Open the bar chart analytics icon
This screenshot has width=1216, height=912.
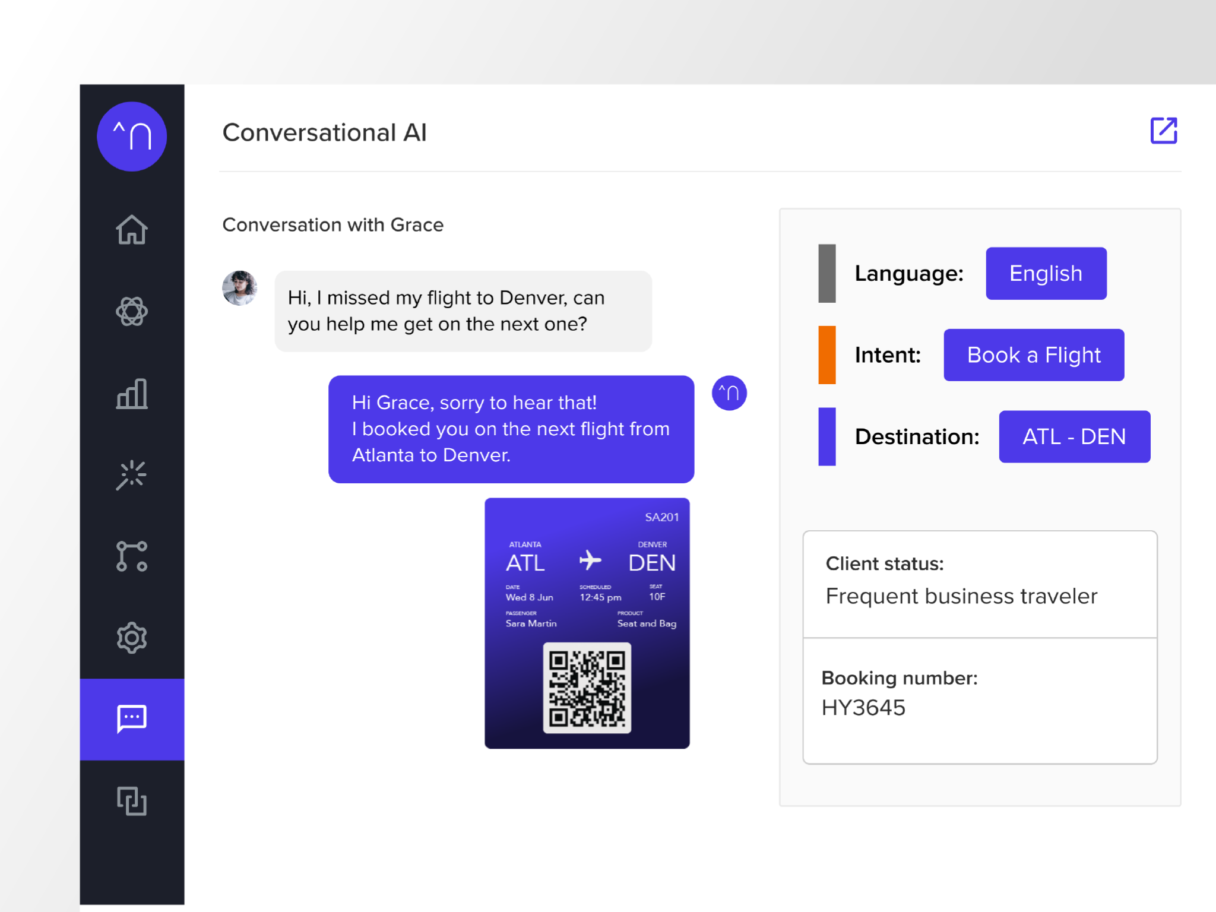pos(132,394)
